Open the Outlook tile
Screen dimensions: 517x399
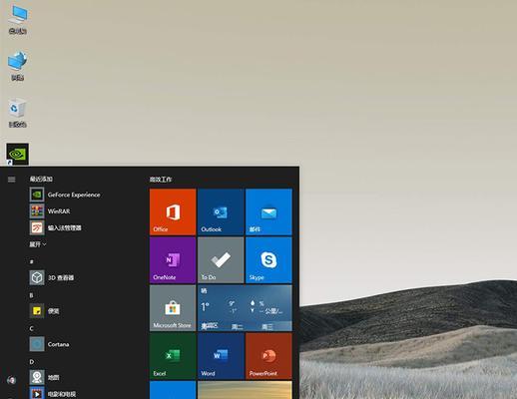221,211
